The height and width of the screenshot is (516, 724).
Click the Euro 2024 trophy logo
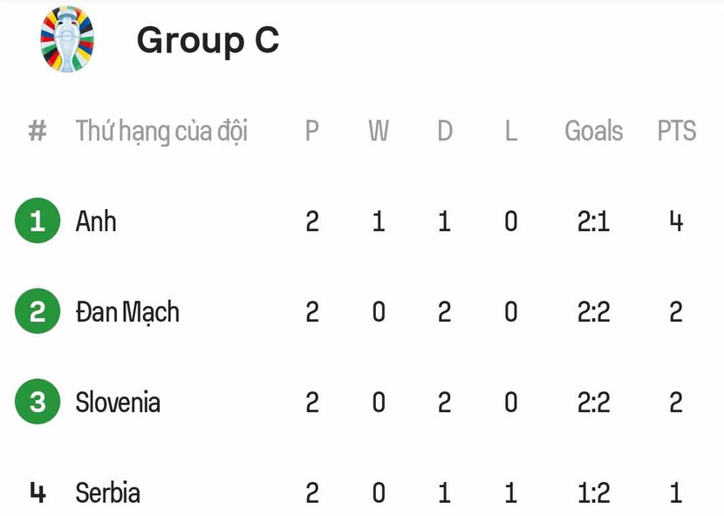(67, 39)
